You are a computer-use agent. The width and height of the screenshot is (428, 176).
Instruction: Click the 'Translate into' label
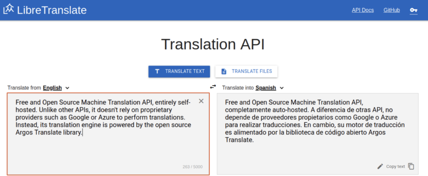[x=238, y=88]
